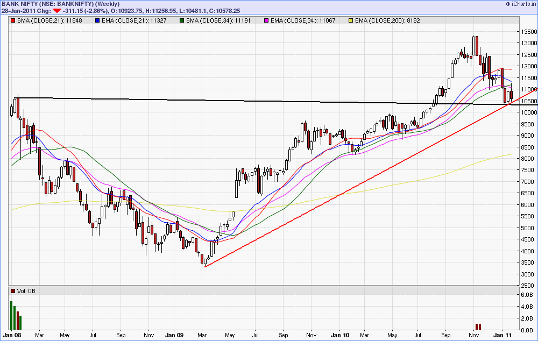Click the magenta EMA (CLOSE,34) legend swatch
The width and height of the screenshot is (538, 341).
pos(266,20)
